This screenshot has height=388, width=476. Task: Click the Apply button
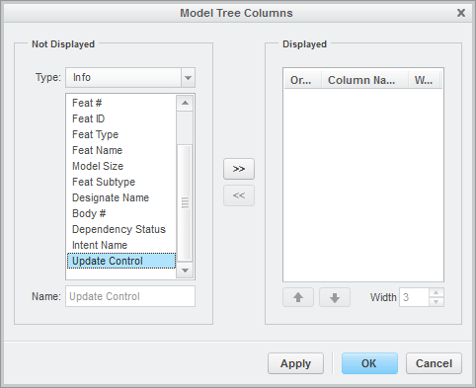(x=295, y=363)
